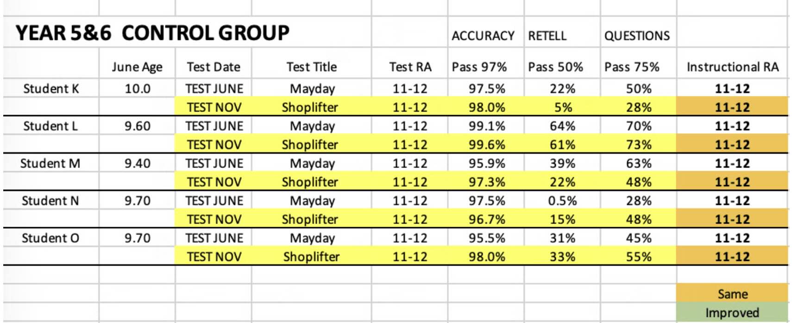This screenshot has height=323, width=792.
Task: Click the "YEAR 5&6 CONTROL GROUP" title cell
Action: click(x=153, y=33)
